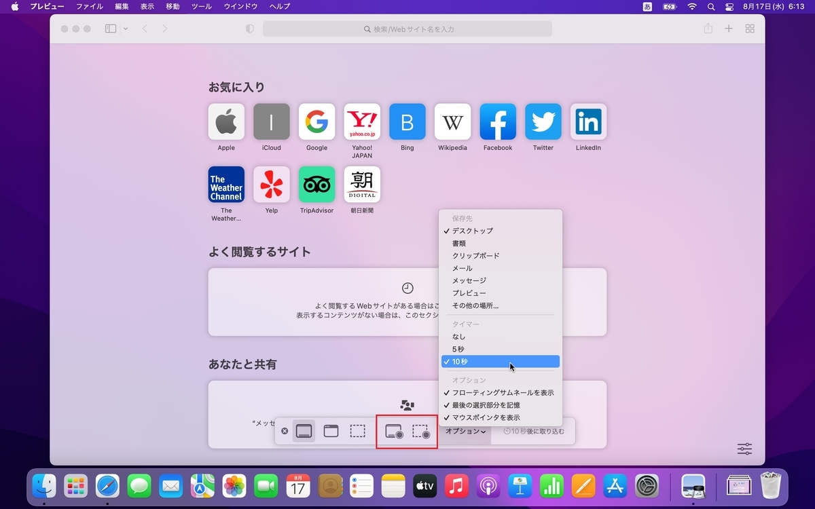Click the 10秒後に取り込む capture button

click(x=533, y=431)
